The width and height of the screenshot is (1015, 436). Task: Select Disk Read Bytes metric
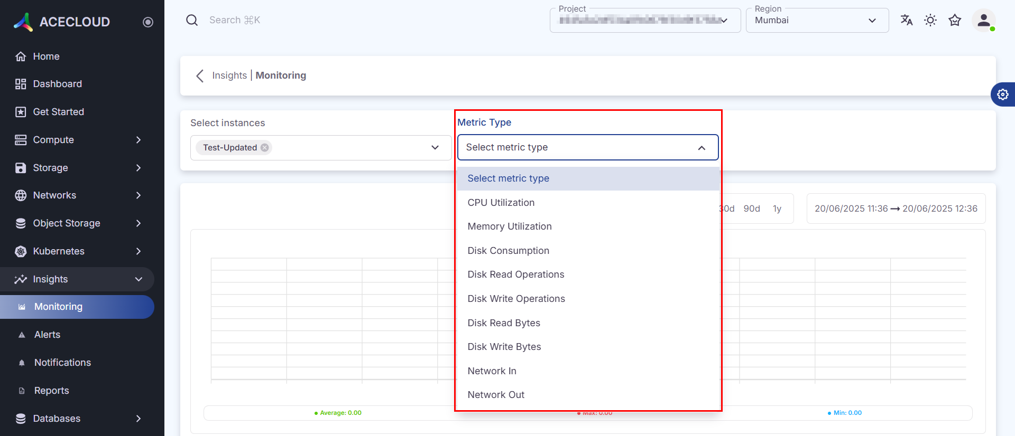(503, 323)
